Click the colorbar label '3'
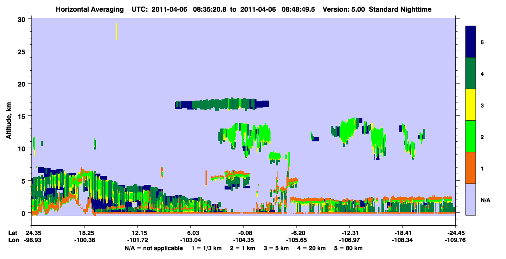This screenshot has height=259, width=506. (482, 105)
